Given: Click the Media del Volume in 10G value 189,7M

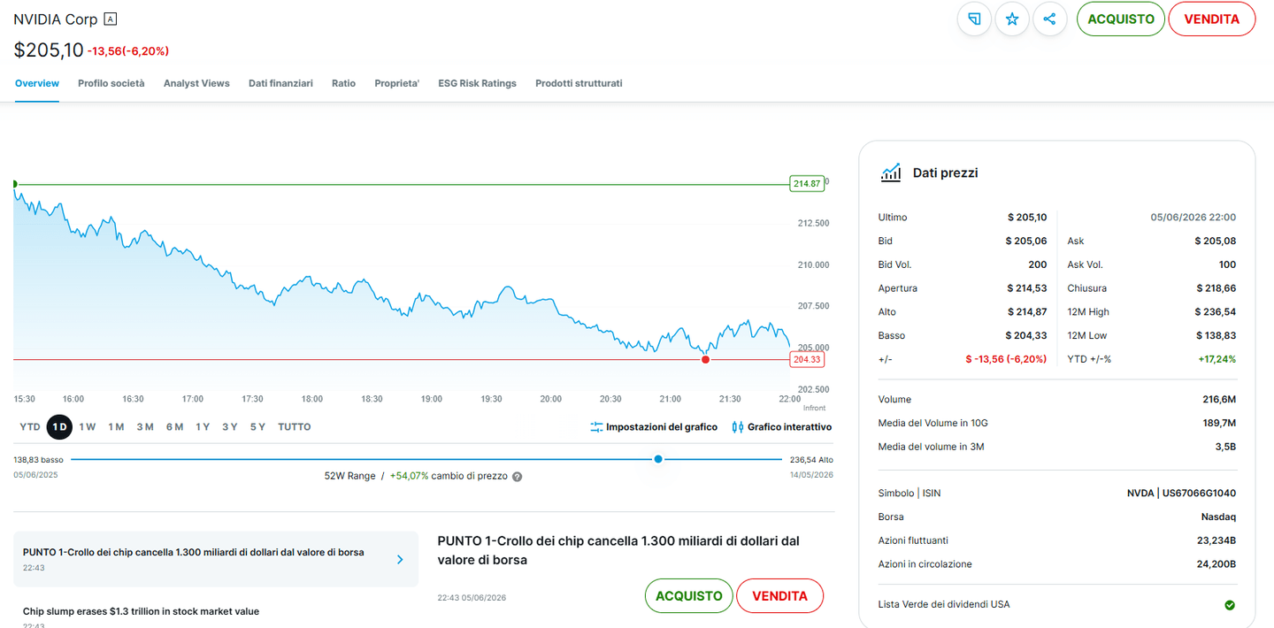Looking at the screenshot, I should [1219, 424].
